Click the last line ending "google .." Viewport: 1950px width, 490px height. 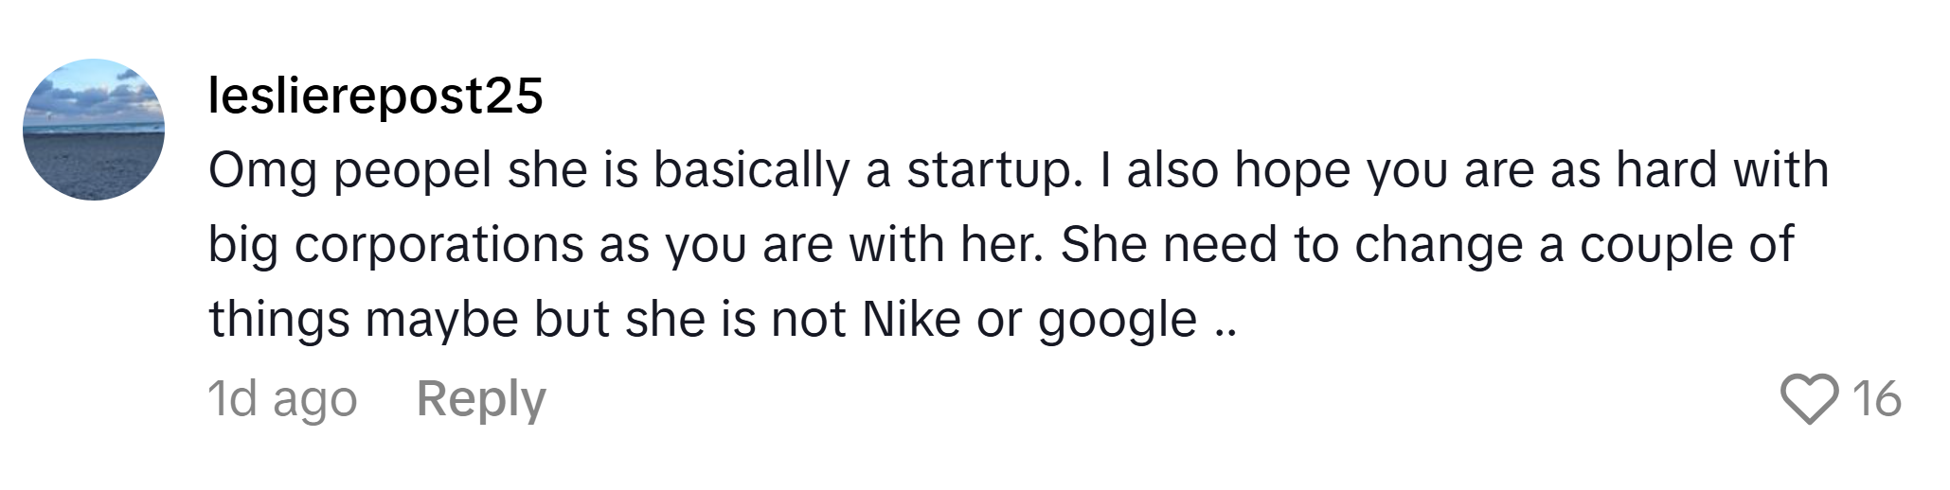coord(723,320)
